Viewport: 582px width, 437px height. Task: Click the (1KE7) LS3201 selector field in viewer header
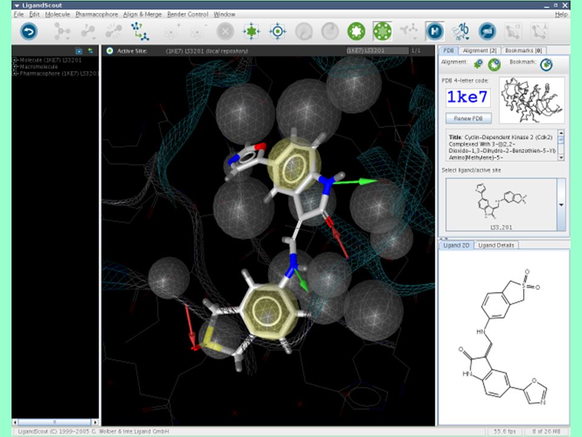click(x=377, y=50)
